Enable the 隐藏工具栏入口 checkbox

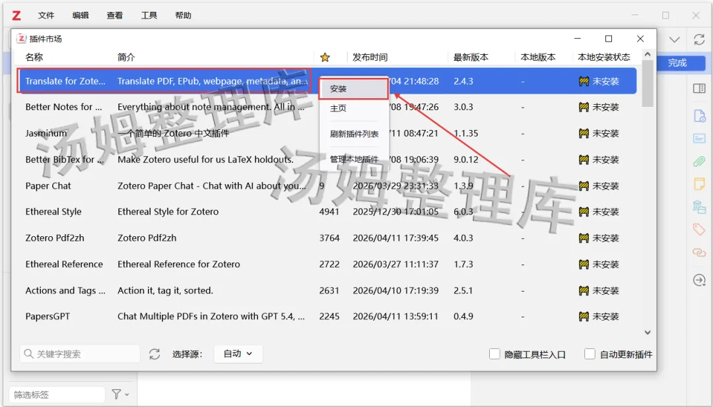click(x=494, y=354)
